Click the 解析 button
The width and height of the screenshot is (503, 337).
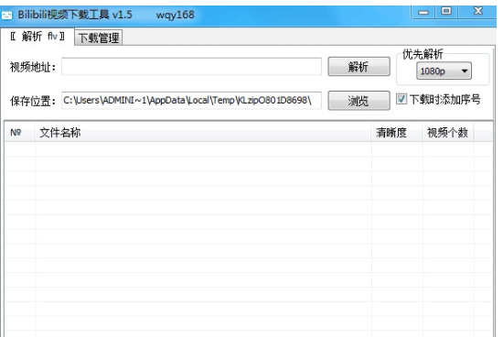(359, 67)
